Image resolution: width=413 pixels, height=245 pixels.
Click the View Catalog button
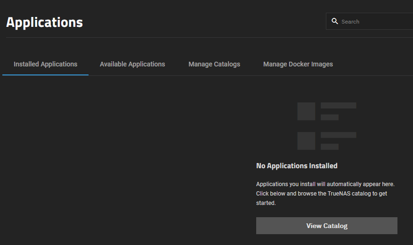click(327, 226)
